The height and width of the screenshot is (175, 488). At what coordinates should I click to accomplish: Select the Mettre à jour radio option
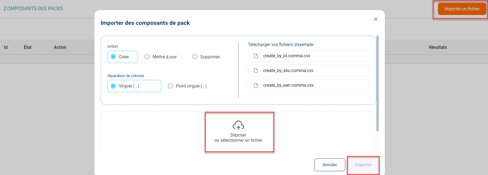[x=147, y=57]
